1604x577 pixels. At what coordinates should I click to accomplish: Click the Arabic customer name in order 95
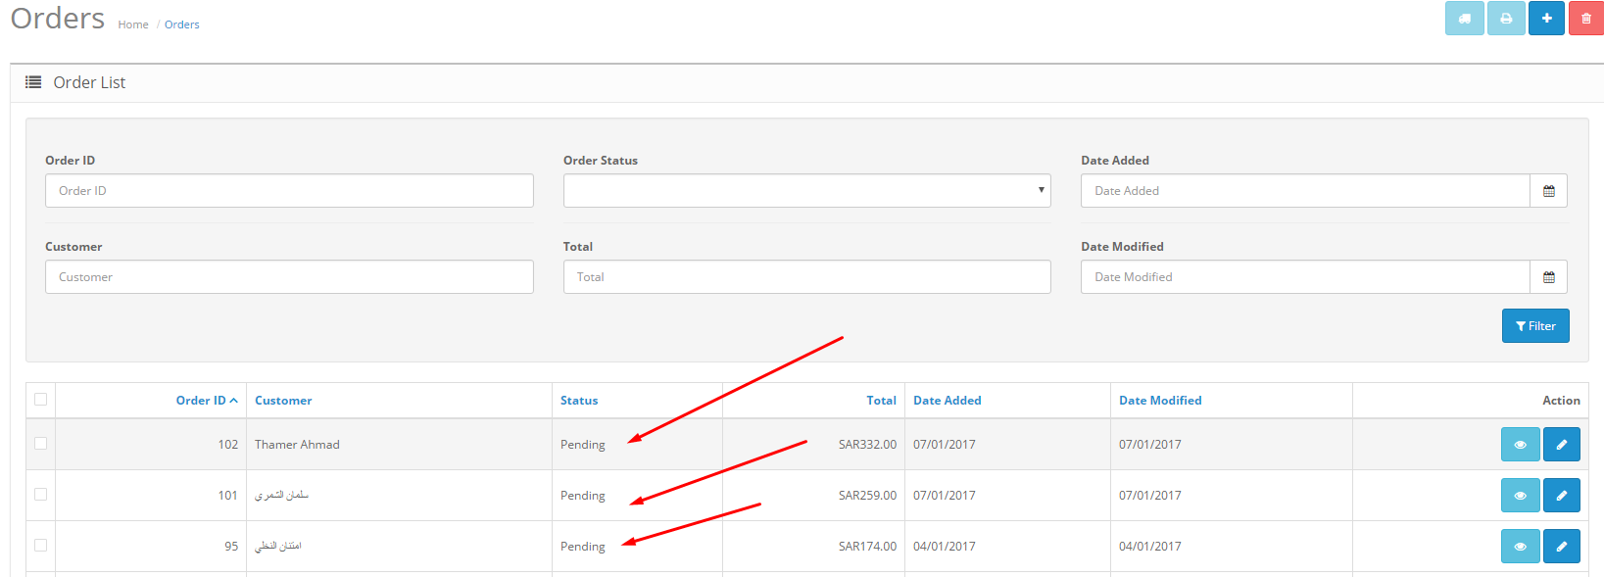[x=278, y=547]
